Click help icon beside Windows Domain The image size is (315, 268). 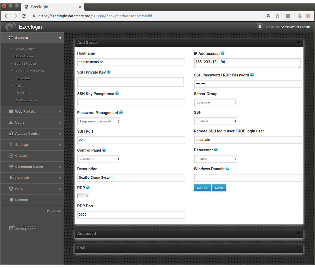pyautogui.click(x=227, y=169)
